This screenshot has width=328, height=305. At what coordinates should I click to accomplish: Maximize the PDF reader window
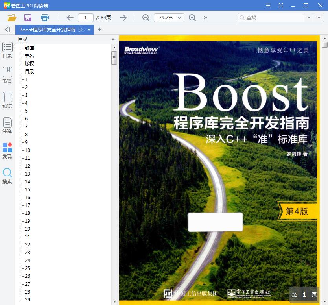click(x=306, y=6)
